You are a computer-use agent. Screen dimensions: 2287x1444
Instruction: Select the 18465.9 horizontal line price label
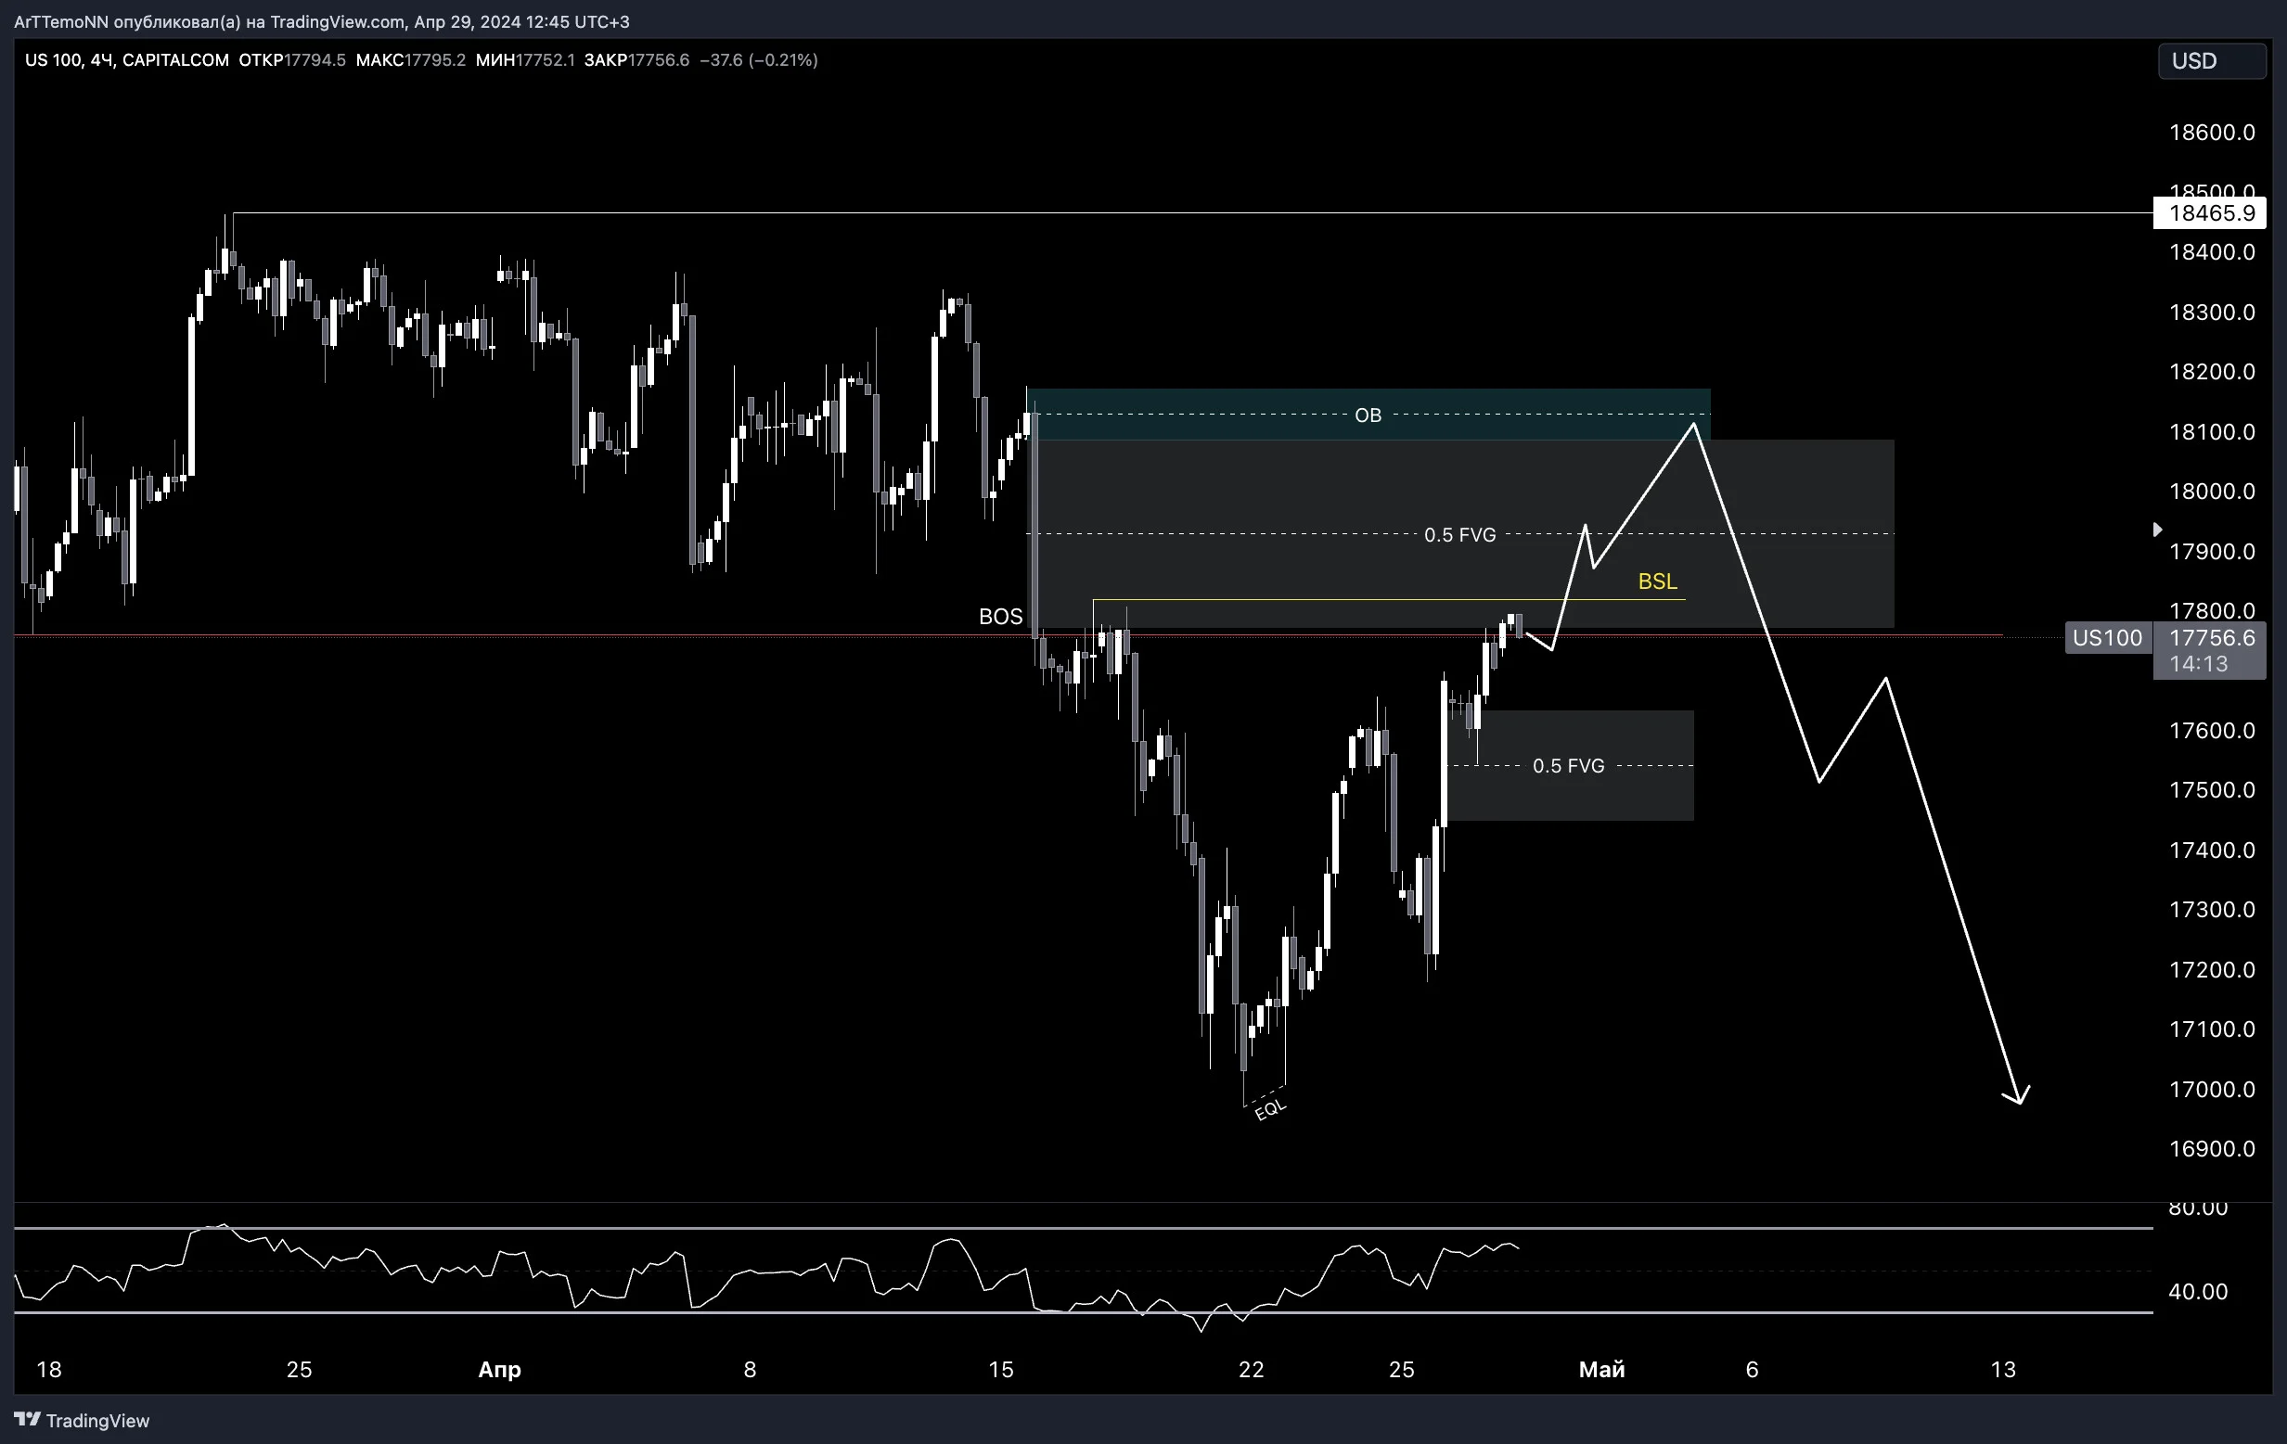point(2209,212)
